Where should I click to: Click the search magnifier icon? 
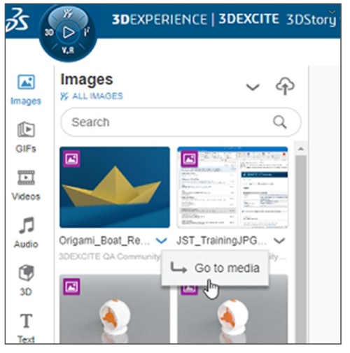click(x=280, y=122)
